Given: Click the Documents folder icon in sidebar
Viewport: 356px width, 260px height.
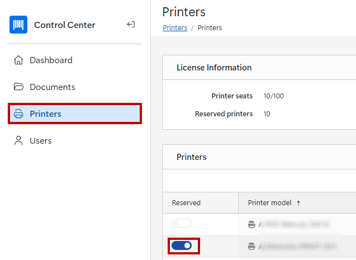Looking at the screenshot, I should (18, 87).
